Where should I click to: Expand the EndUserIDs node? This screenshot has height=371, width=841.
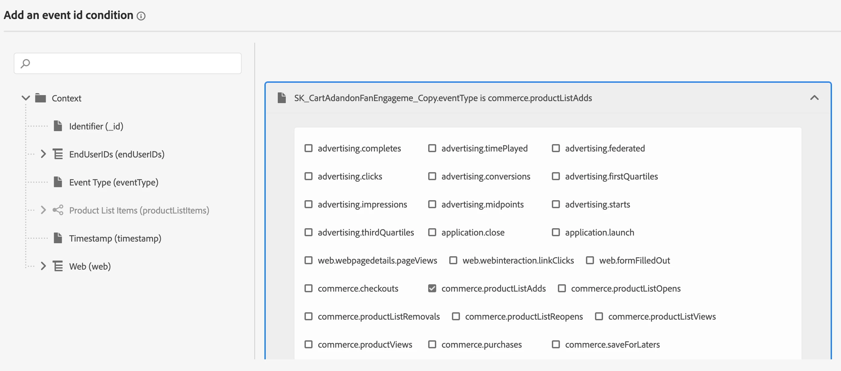pyautogui.click(x=43, y=154)
